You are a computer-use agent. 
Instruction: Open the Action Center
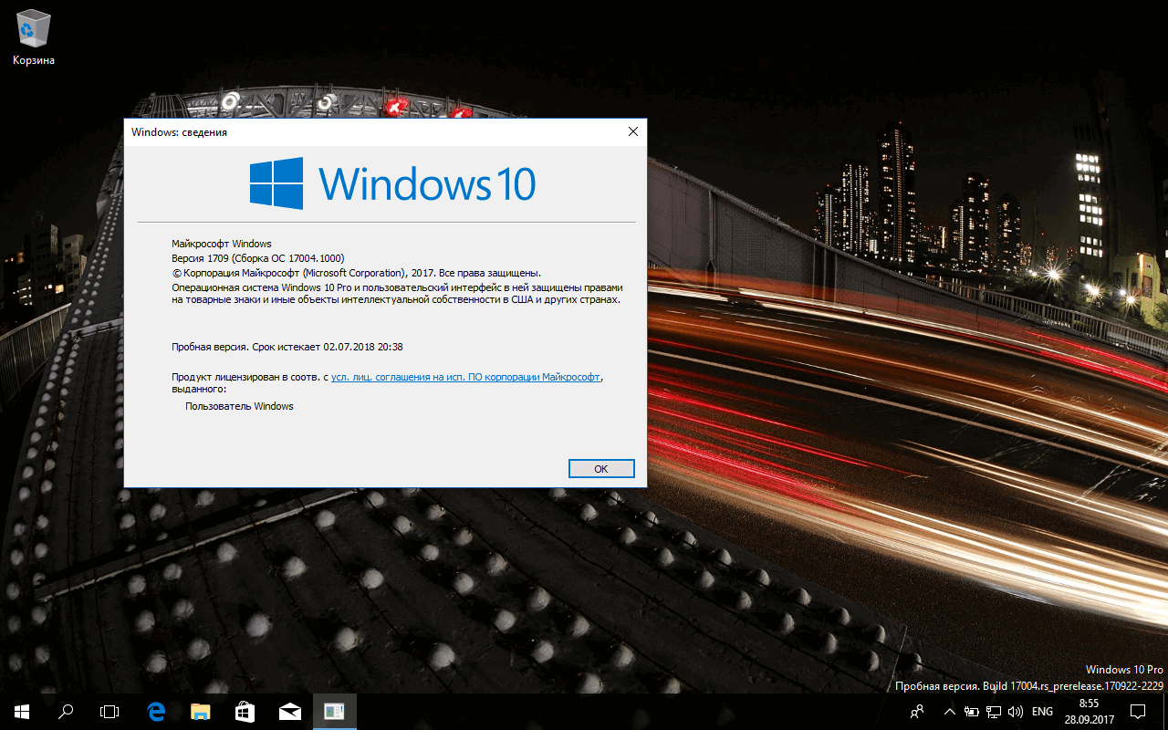click(x=1138, y=712)
